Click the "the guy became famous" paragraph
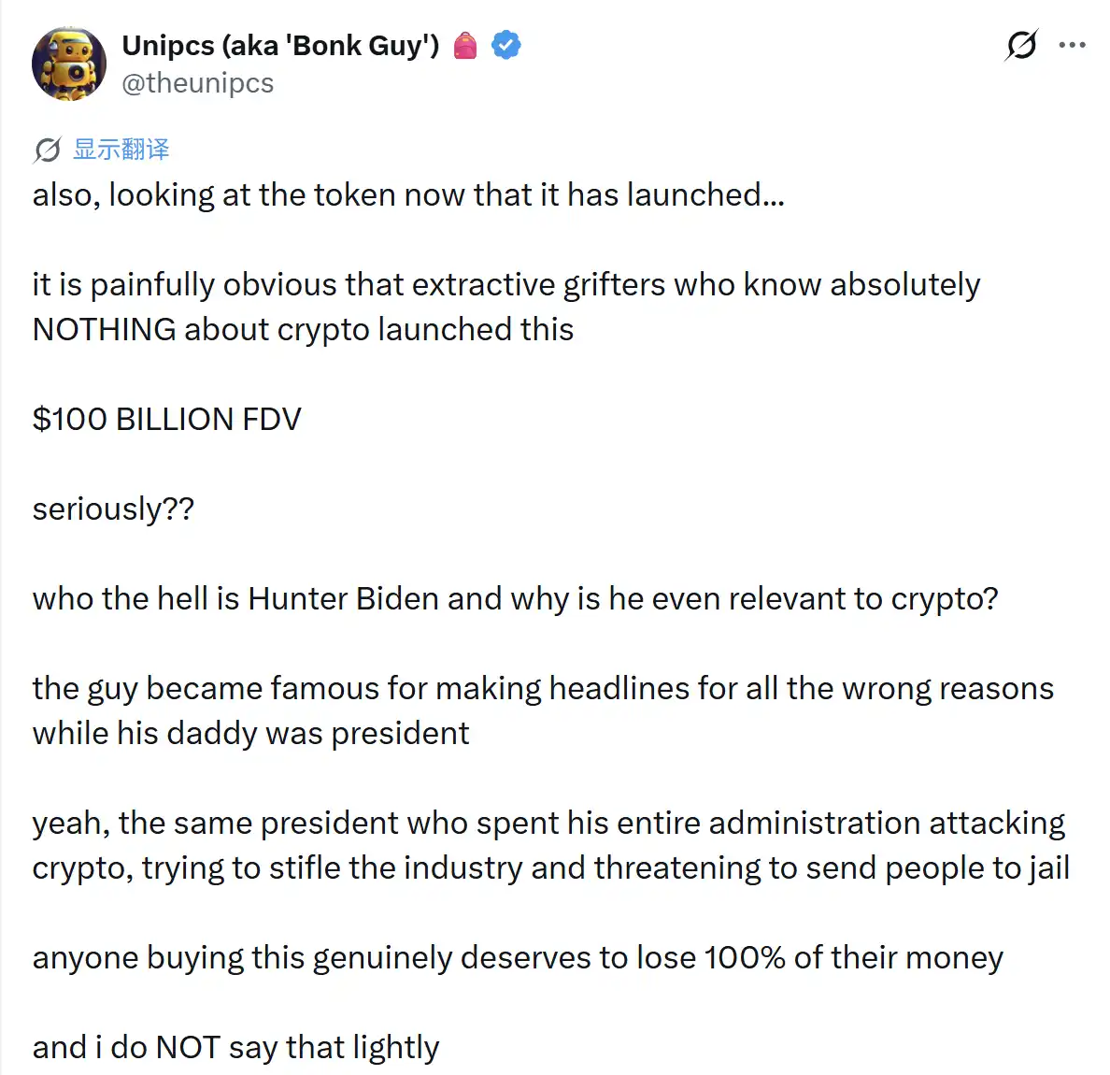The height and width of the screenshot is (1075, 1110). click(x=543, y=711)
